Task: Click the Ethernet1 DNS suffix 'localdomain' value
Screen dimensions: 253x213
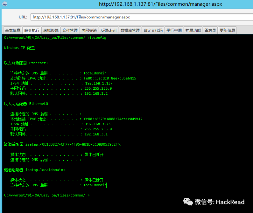Action: 95,73
